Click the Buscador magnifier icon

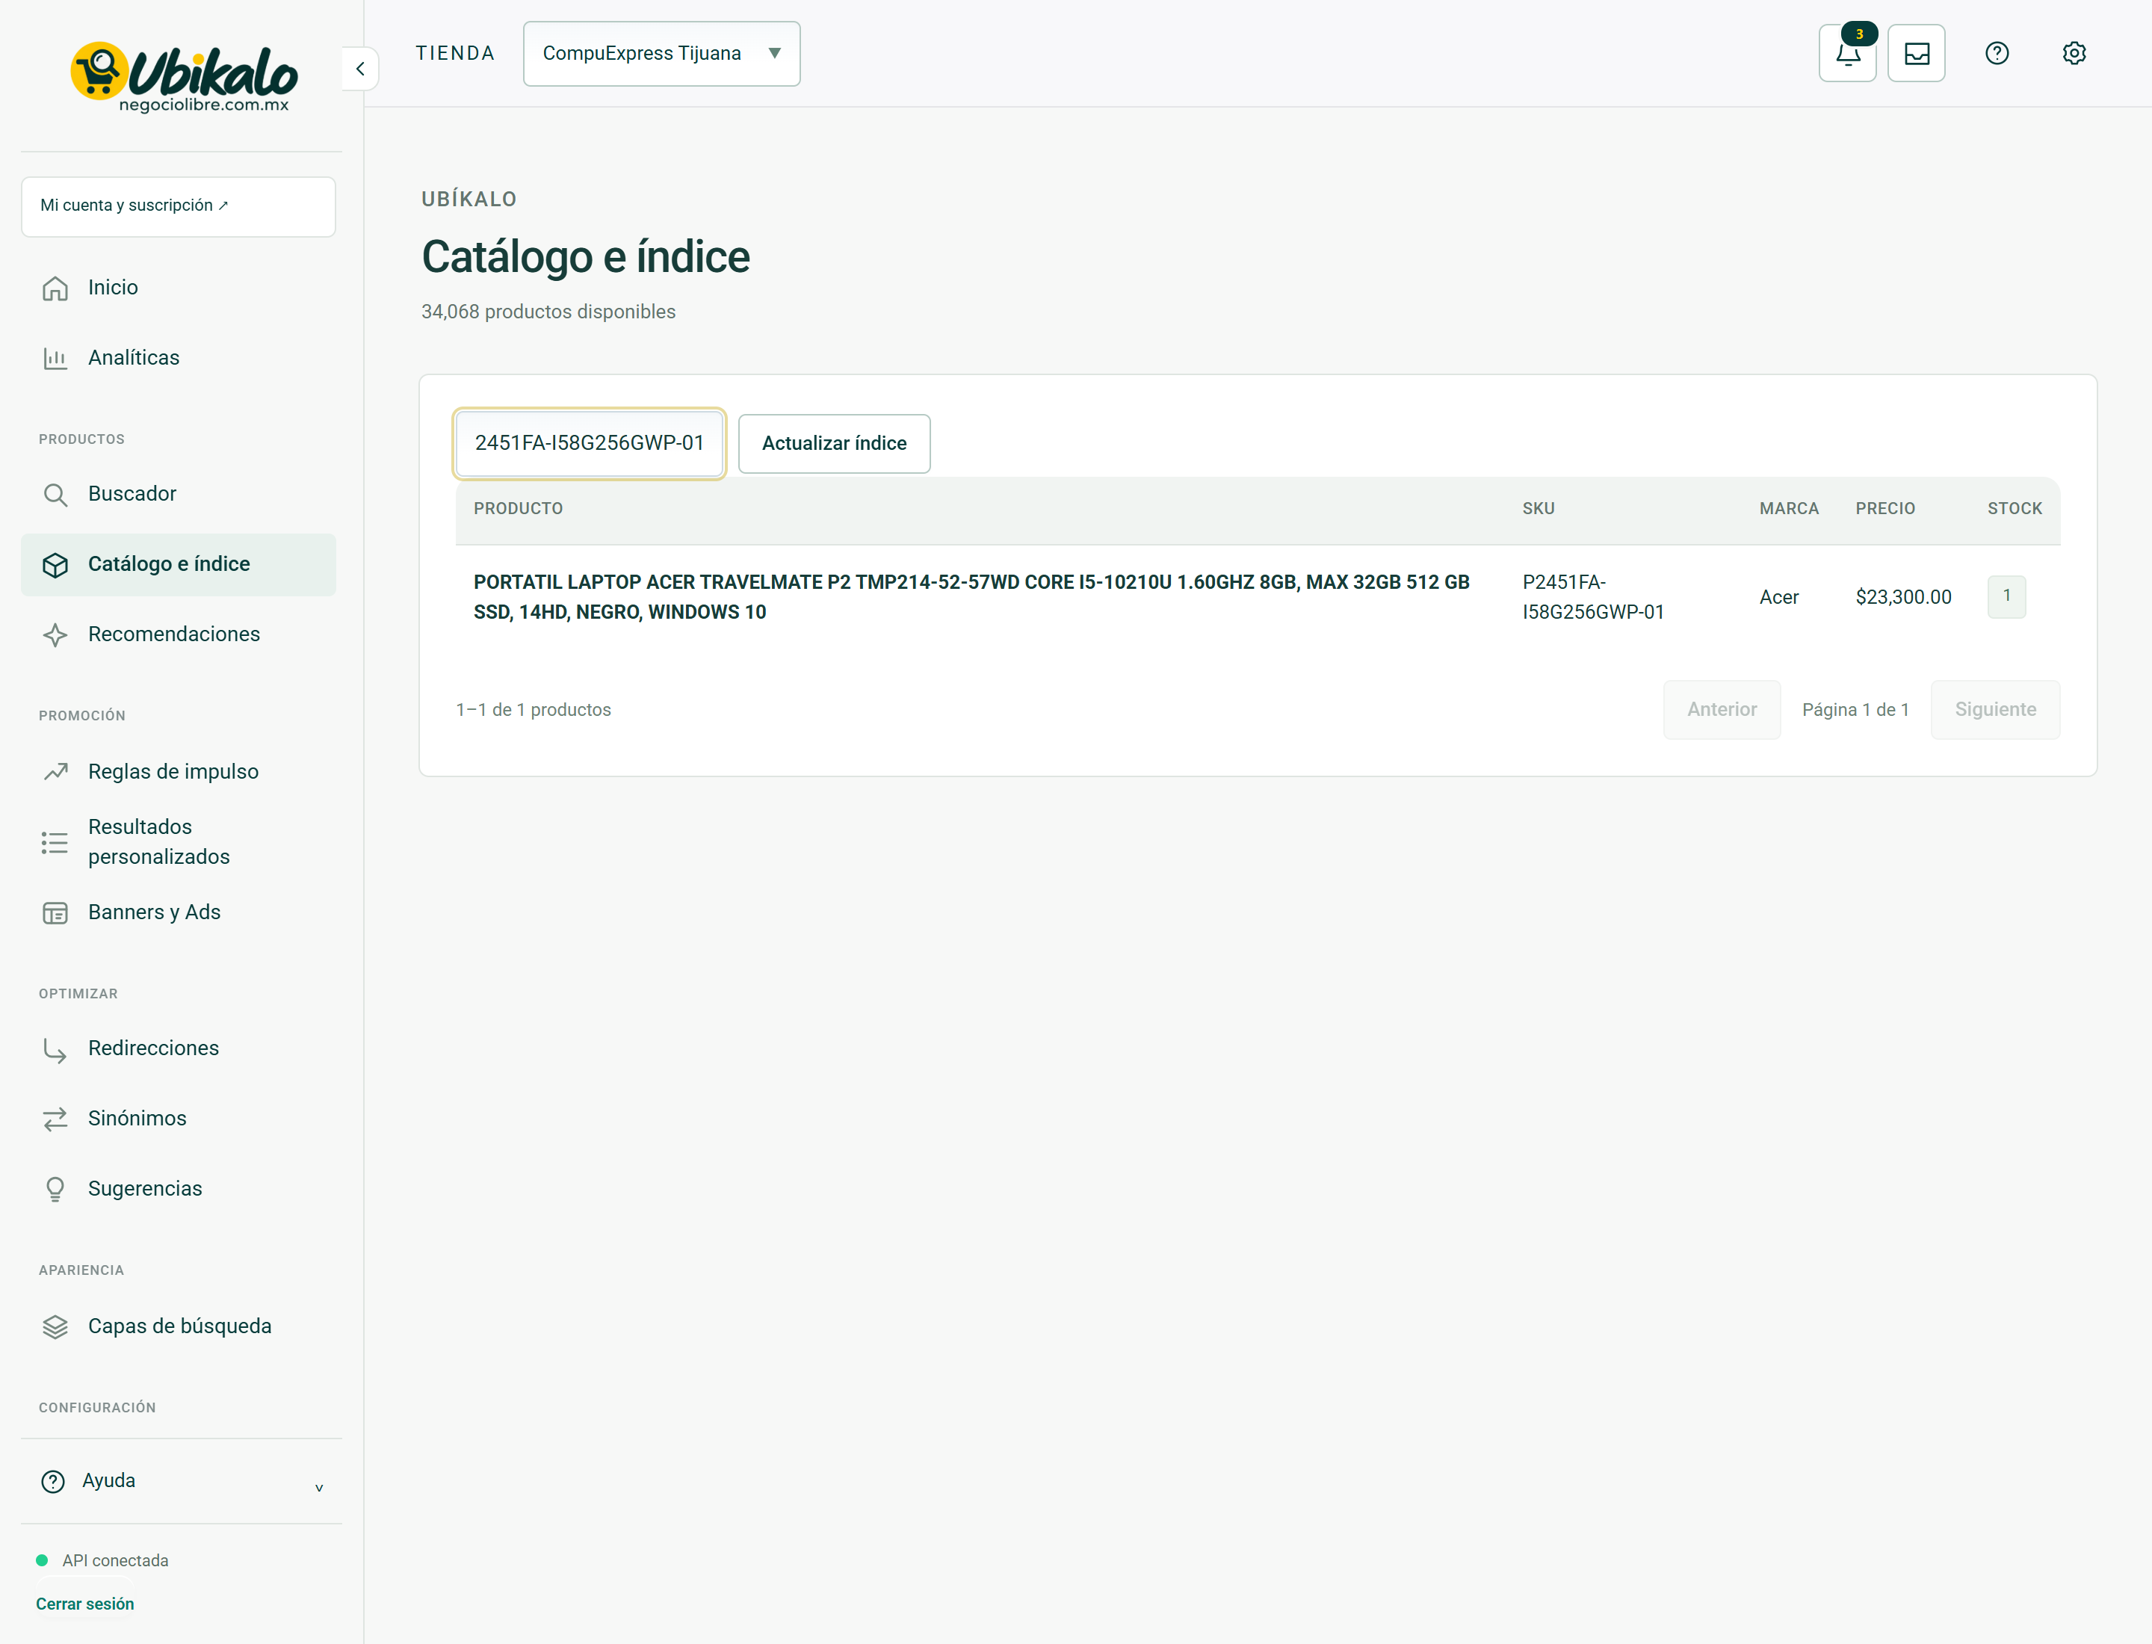click(x=55, y=494)
